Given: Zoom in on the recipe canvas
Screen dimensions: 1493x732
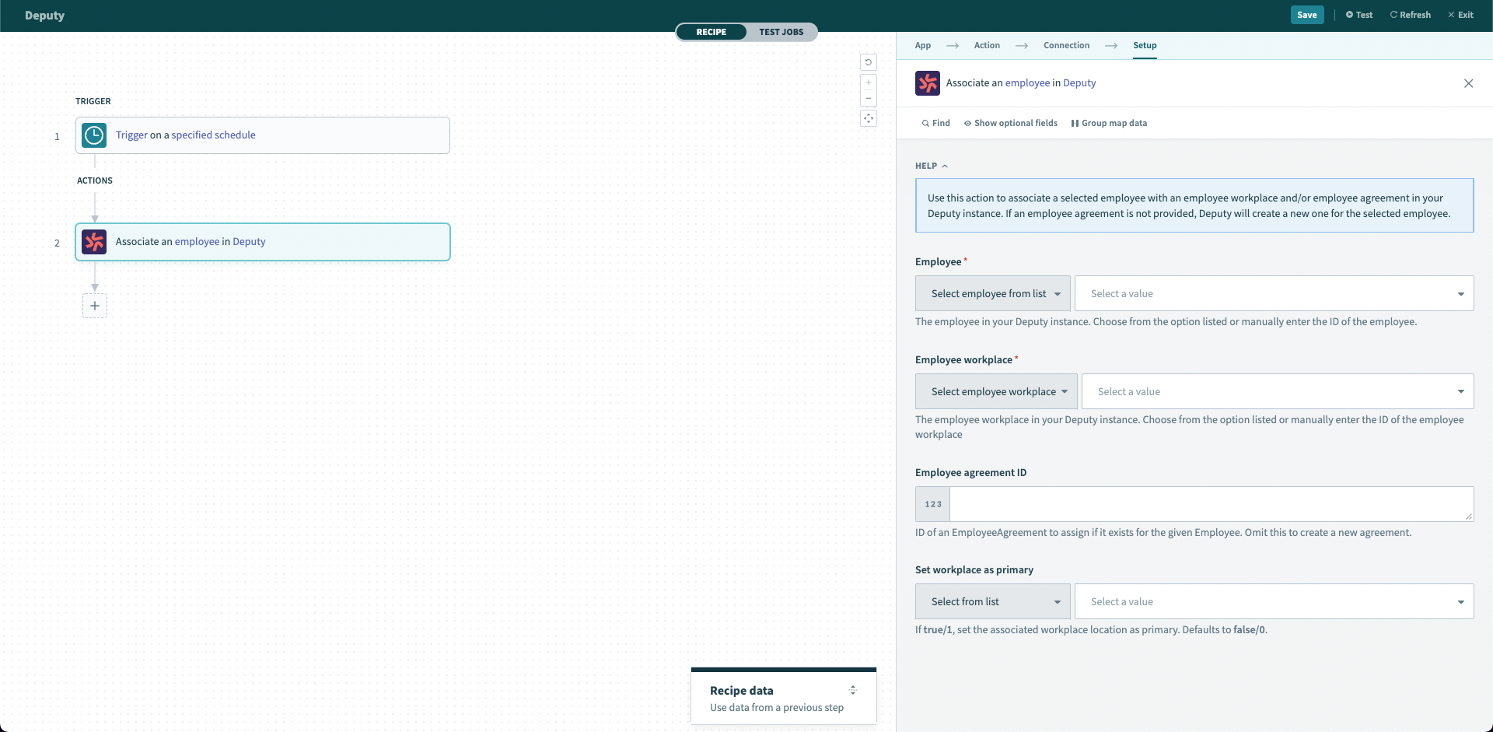Looking at the screenshot, I should (869, 82).
